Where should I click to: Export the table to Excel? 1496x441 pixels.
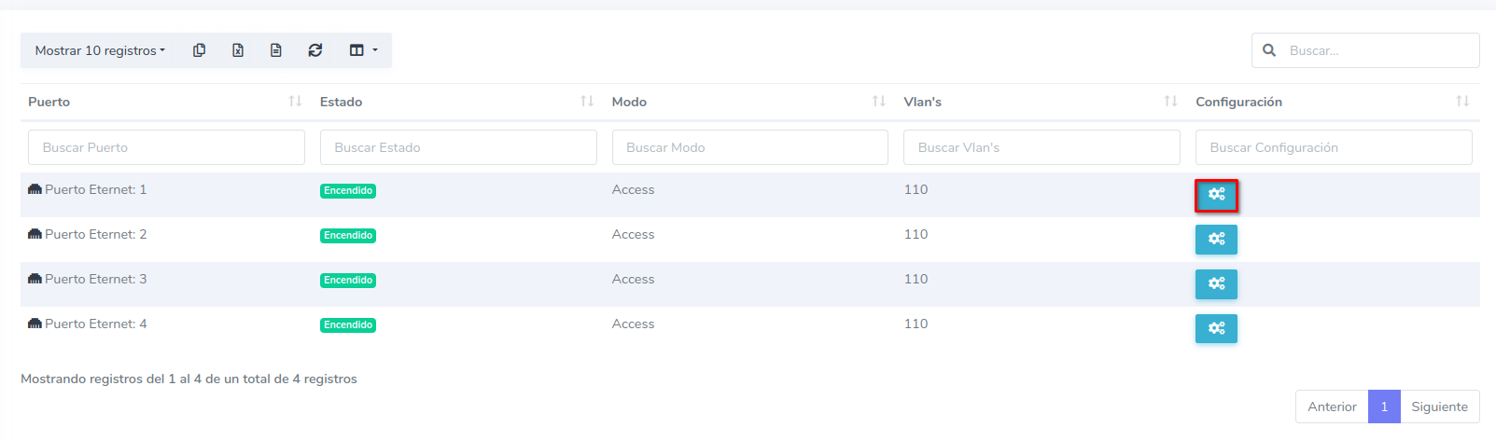click(238, 50)
